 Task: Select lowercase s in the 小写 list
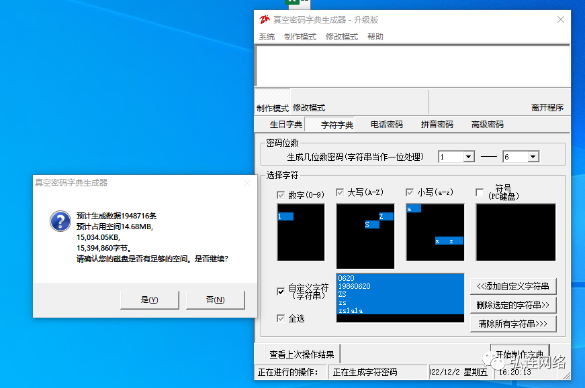tap(442, 241)
